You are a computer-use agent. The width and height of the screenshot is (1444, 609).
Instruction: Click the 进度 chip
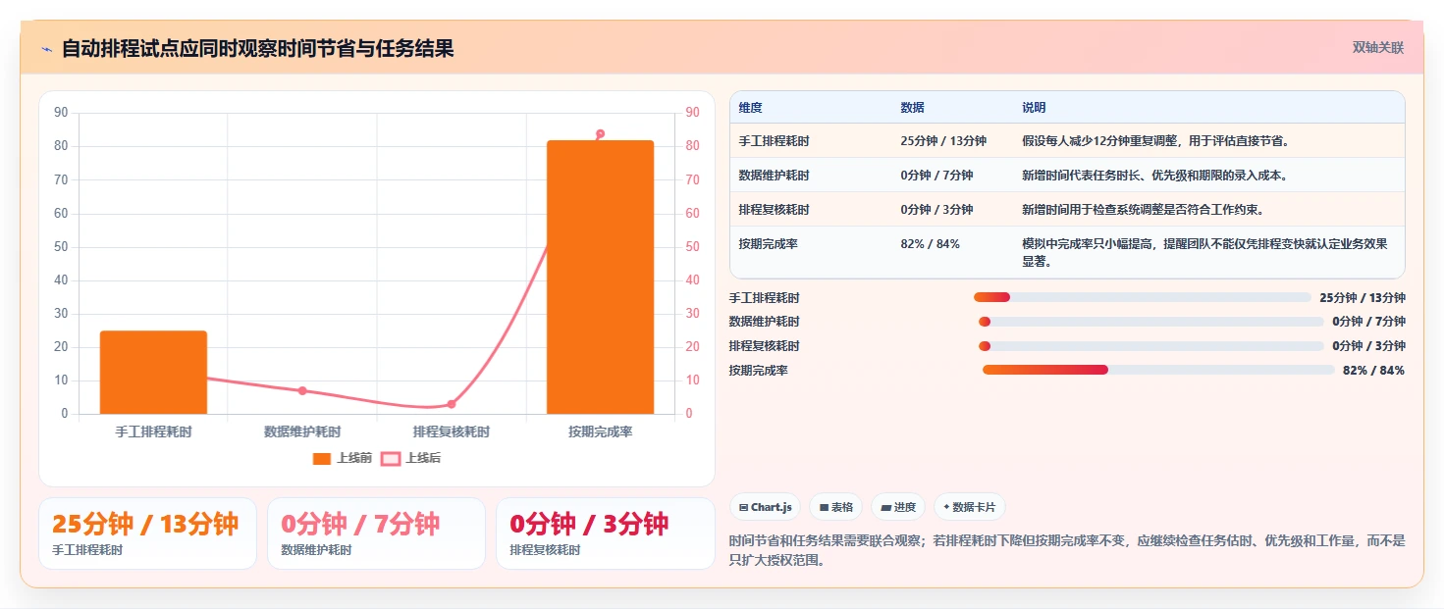coord(898,507)
